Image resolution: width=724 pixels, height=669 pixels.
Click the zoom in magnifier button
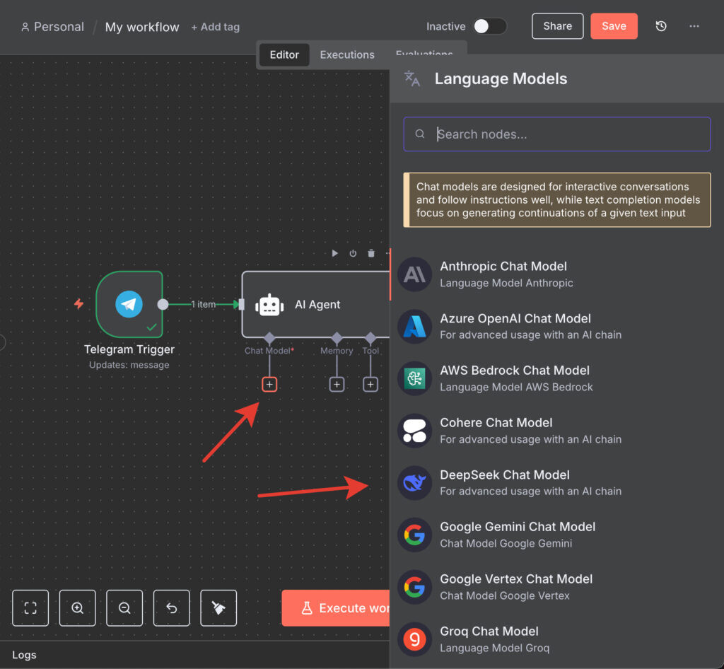78,608
